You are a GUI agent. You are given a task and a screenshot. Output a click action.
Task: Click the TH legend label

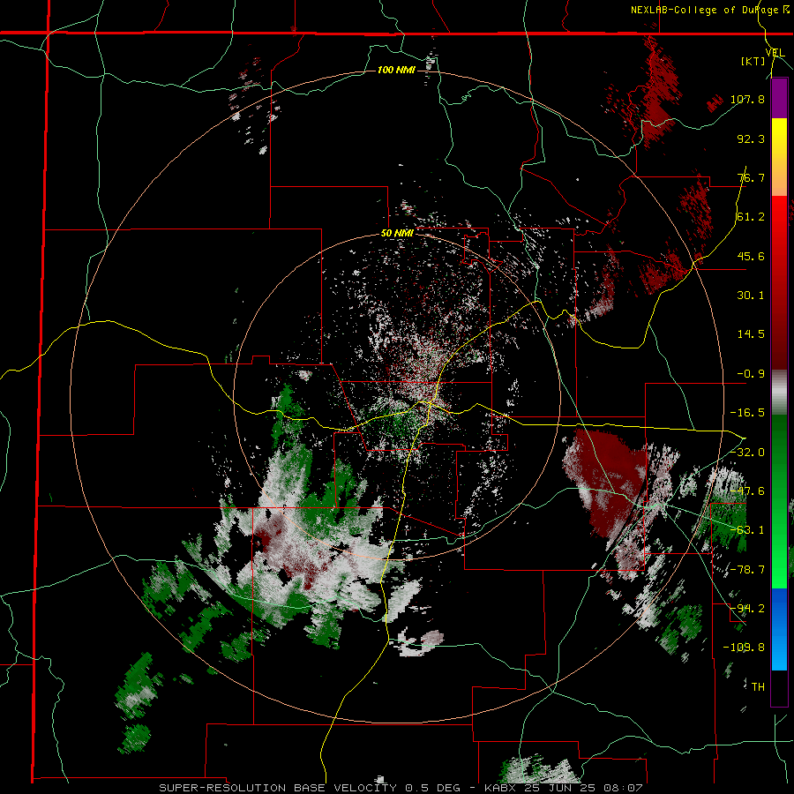pos(758,687)
